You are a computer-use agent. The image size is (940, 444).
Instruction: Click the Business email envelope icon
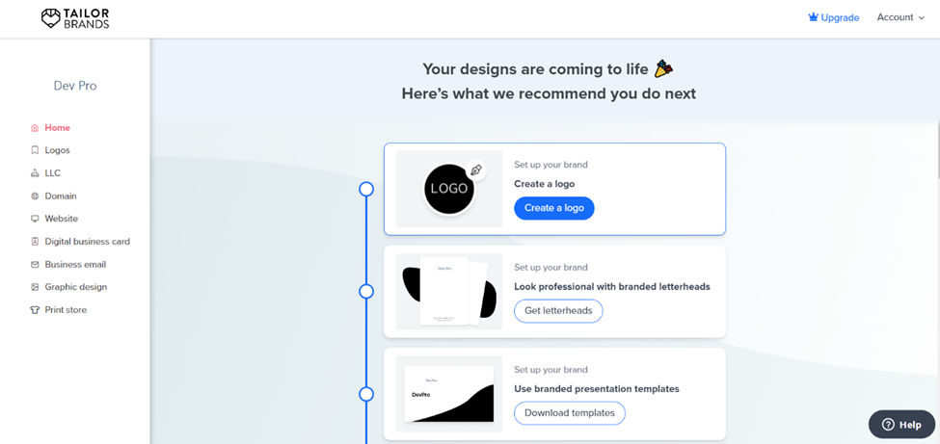(x=35, y=264)
